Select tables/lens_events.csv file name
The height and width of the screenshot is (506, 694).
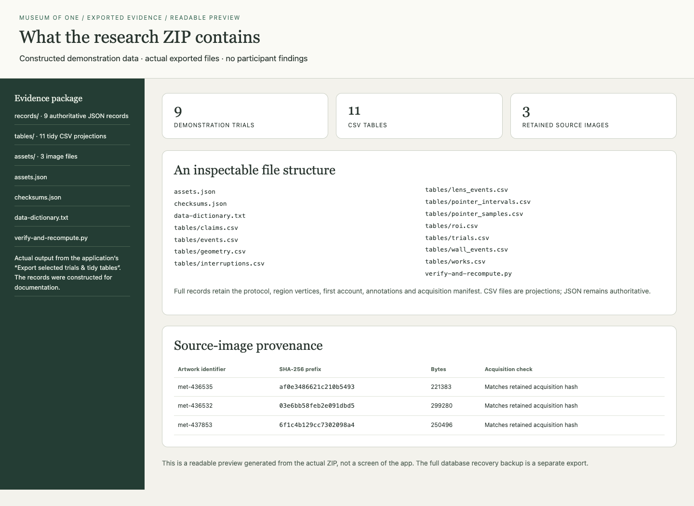click(467, 190)
